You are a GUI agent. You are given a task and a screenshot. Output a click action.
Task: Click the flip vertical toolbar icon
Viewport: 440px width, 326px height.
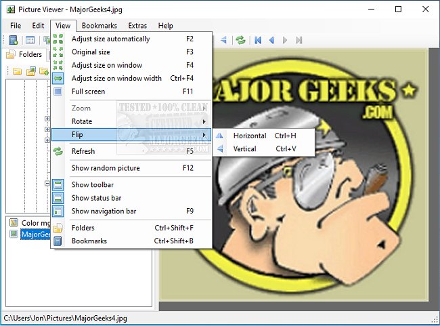(223, 40)
